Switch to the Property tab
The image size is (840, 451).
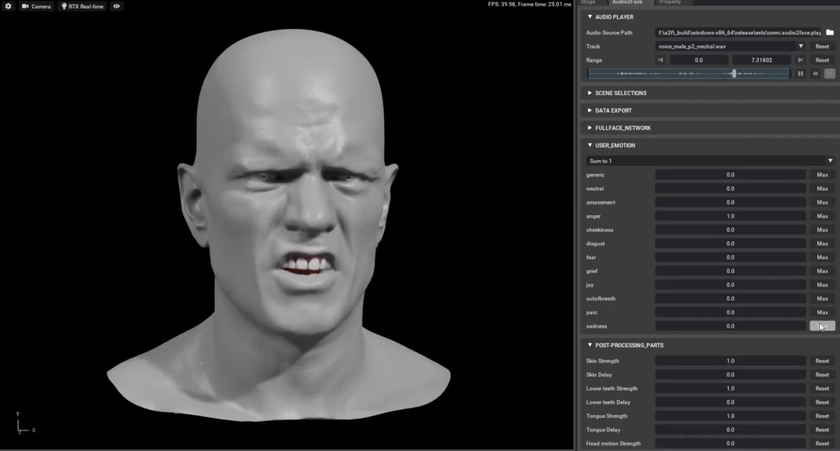670,2
